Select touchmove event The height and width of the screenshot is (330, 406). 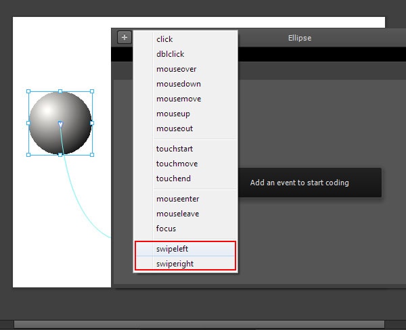(x=185, y=164)
